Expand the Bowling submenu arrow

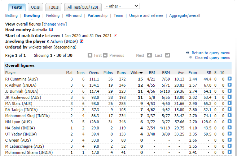pos(32,19)
